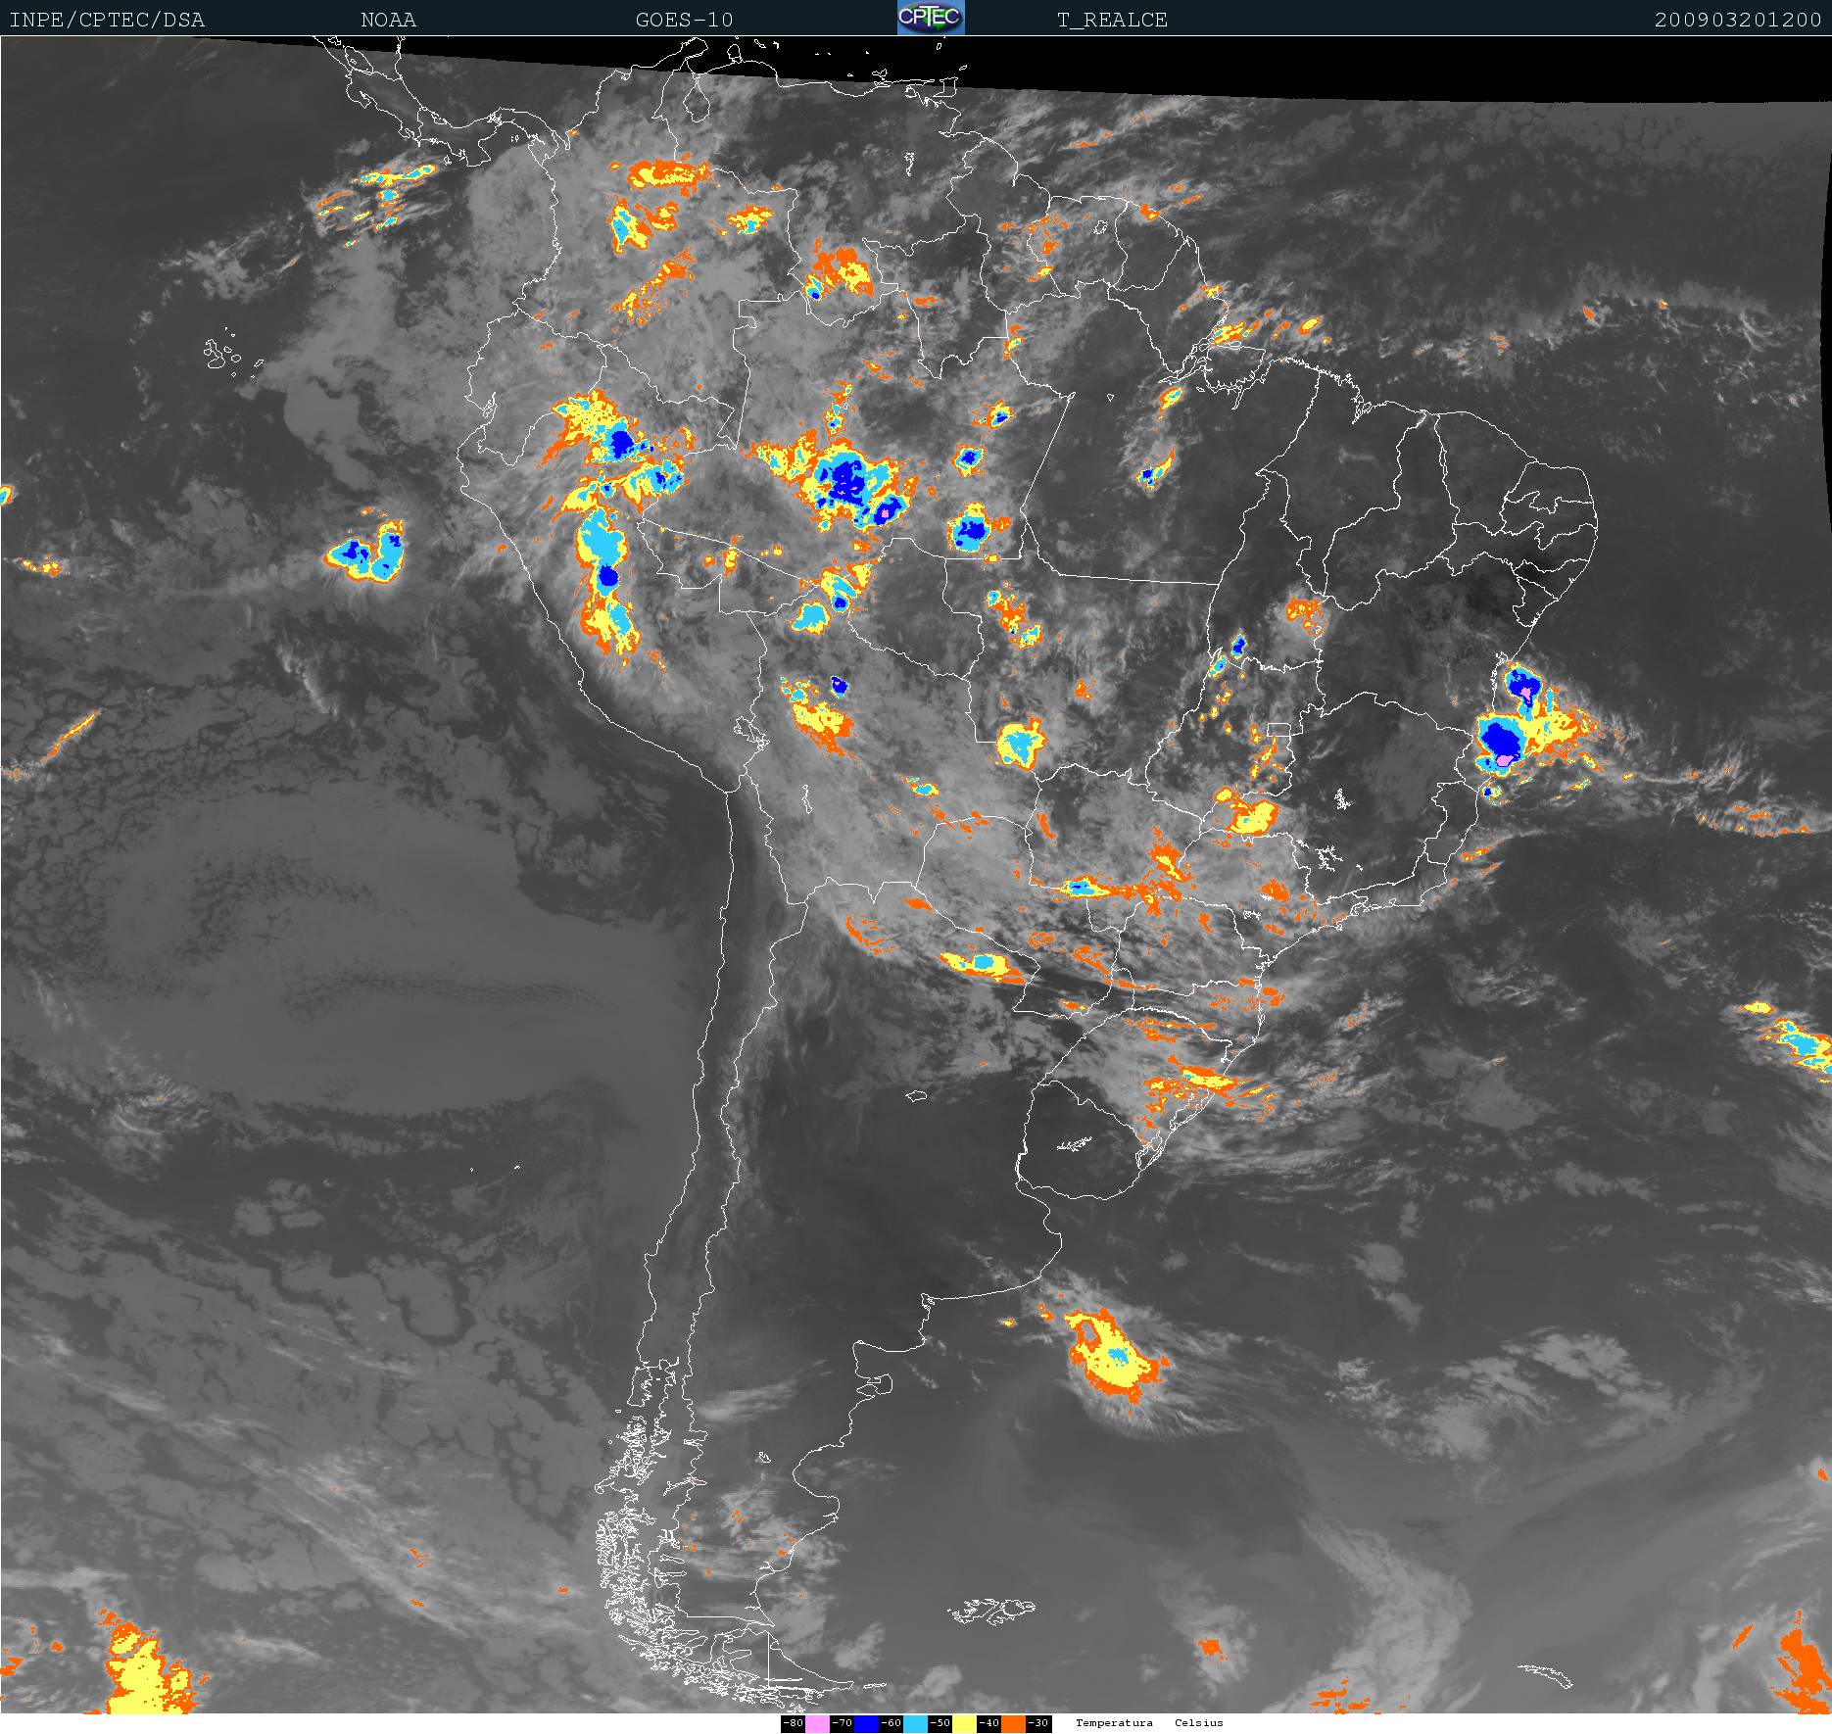Click the -40 legend value
The height and width of the screenshot is (1734, 1832).
[x=988, y=1723]
